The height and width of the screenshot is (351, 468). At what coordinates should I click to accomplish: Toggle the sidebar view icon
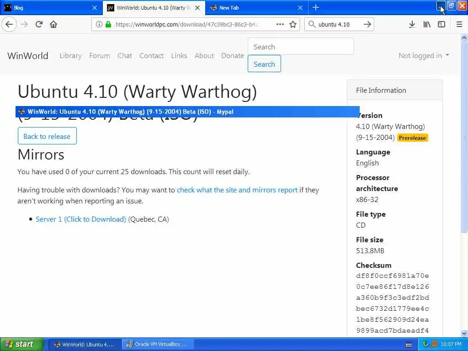pos(441,24)
